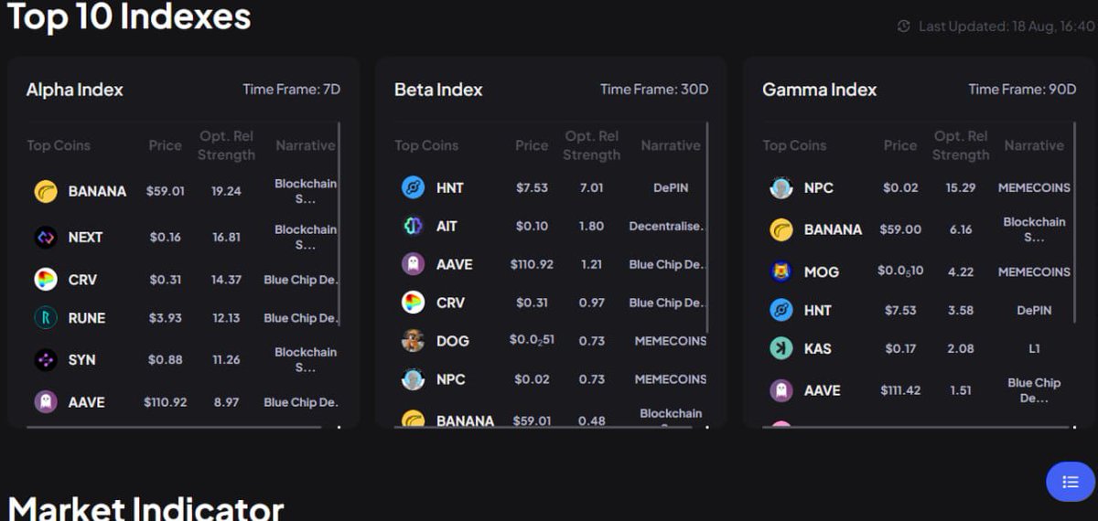Viewport: 1098px width, 521px height.
Task: Select the AIT coin icon
Action: tap(414, 226)
